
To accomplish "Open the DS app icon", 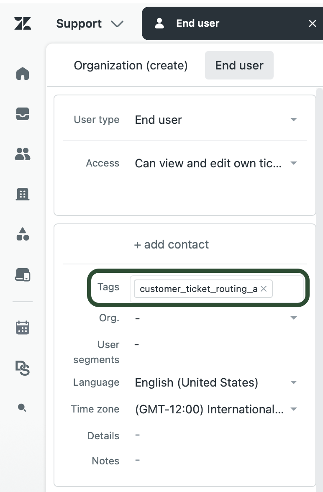I will [x=23, y=368].
